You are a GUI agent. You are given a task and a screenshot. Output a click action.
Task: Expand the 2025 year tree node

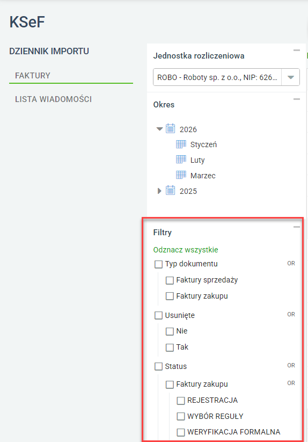[x=159, y=191]
